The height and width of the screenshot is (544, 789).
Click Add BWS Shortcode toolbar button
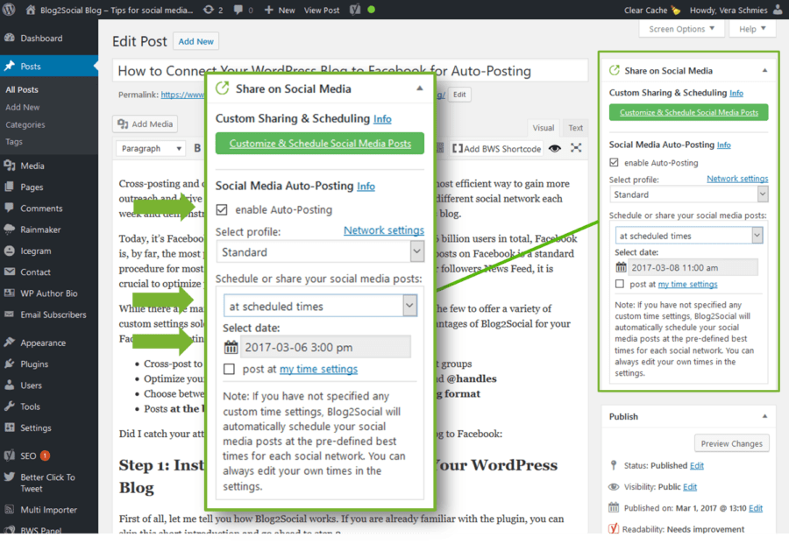tap(497, 148)
